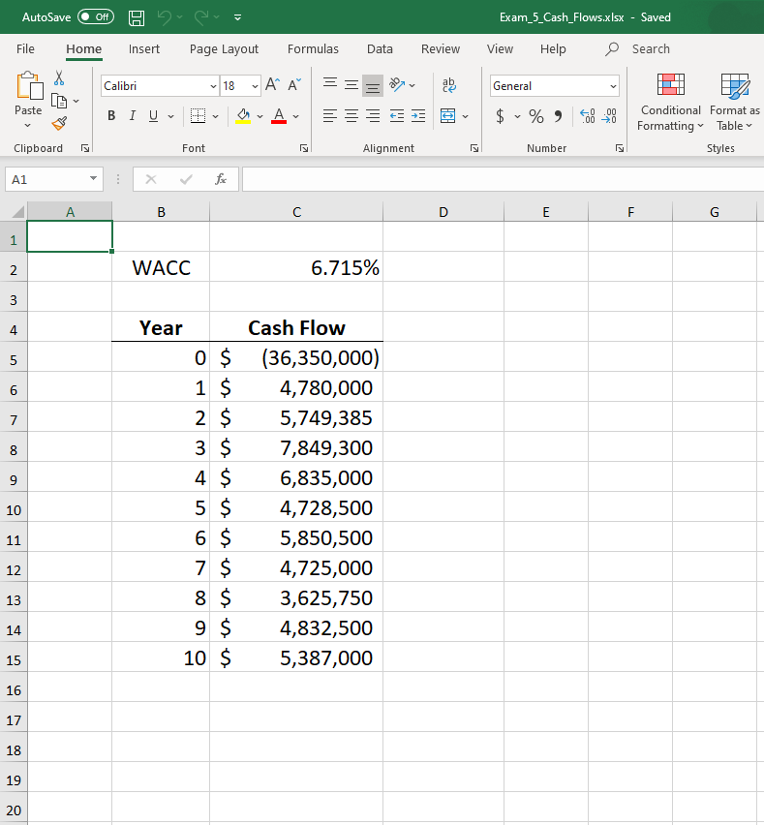The width and height of the screenshot is (764, 825).
Task: Apply red Font Color
Action: click(279, 116)
